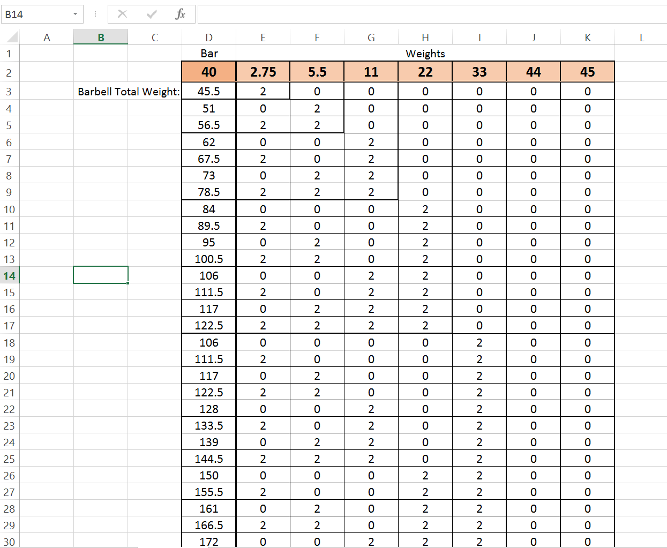Screen dimensions: 667x548
Task: Click the Name Box showing B14
Action: coord(38,14)
